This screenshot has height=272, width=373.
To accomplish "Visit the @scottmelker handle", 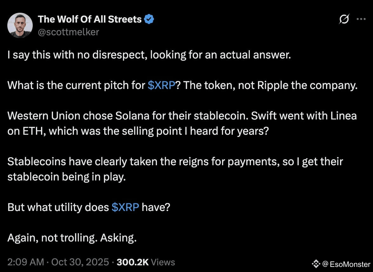I will click(x=69, y=32).
